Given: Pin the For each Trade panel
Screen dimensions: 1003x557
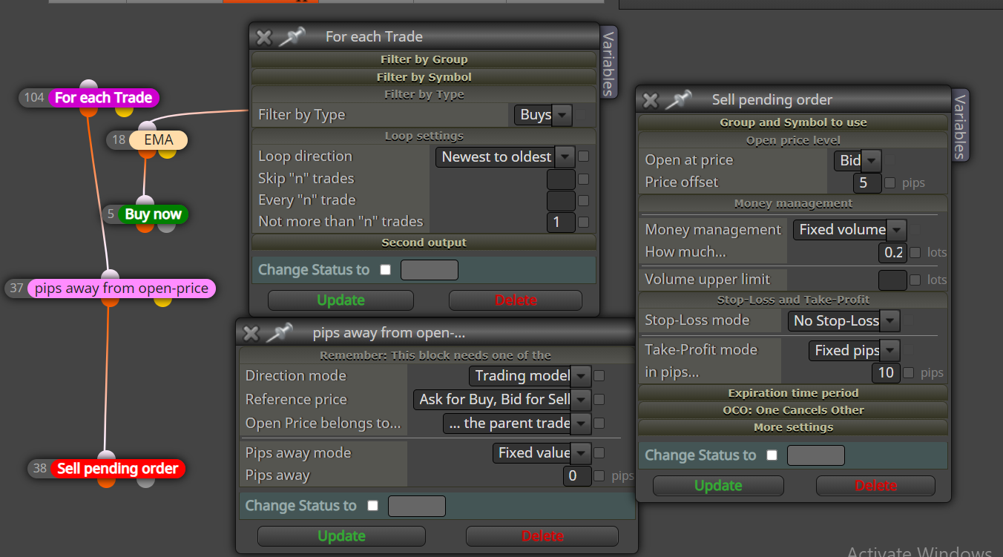Looking at the screenshot, I should pyautogui.click(x=292, y=36).
